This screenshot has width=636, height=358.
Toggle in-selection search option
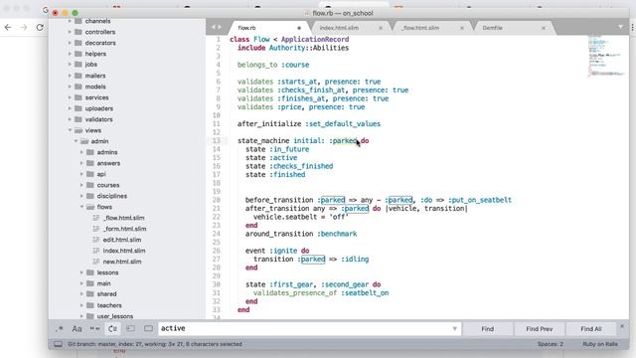click(130, 329)
